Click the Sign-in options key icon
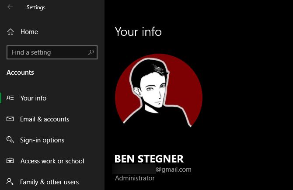The width and height of the screenshot is (293, 190). point(10,140)
